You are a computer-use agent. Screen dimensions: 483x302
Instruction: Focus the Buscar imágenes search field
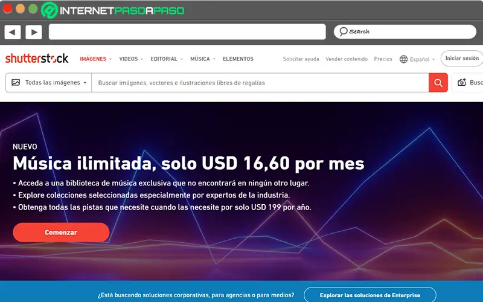(260, 83)
